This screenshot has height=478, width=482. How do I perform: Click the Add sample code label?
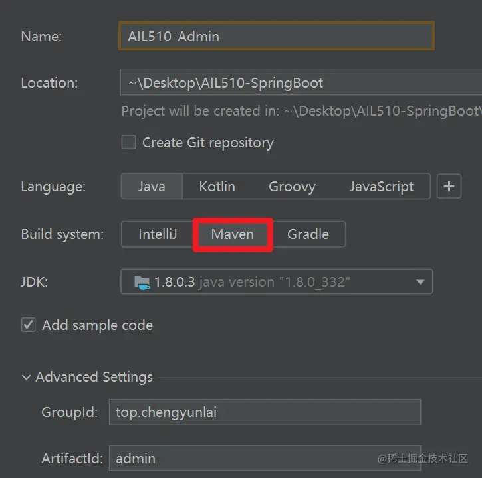(98, 325)
